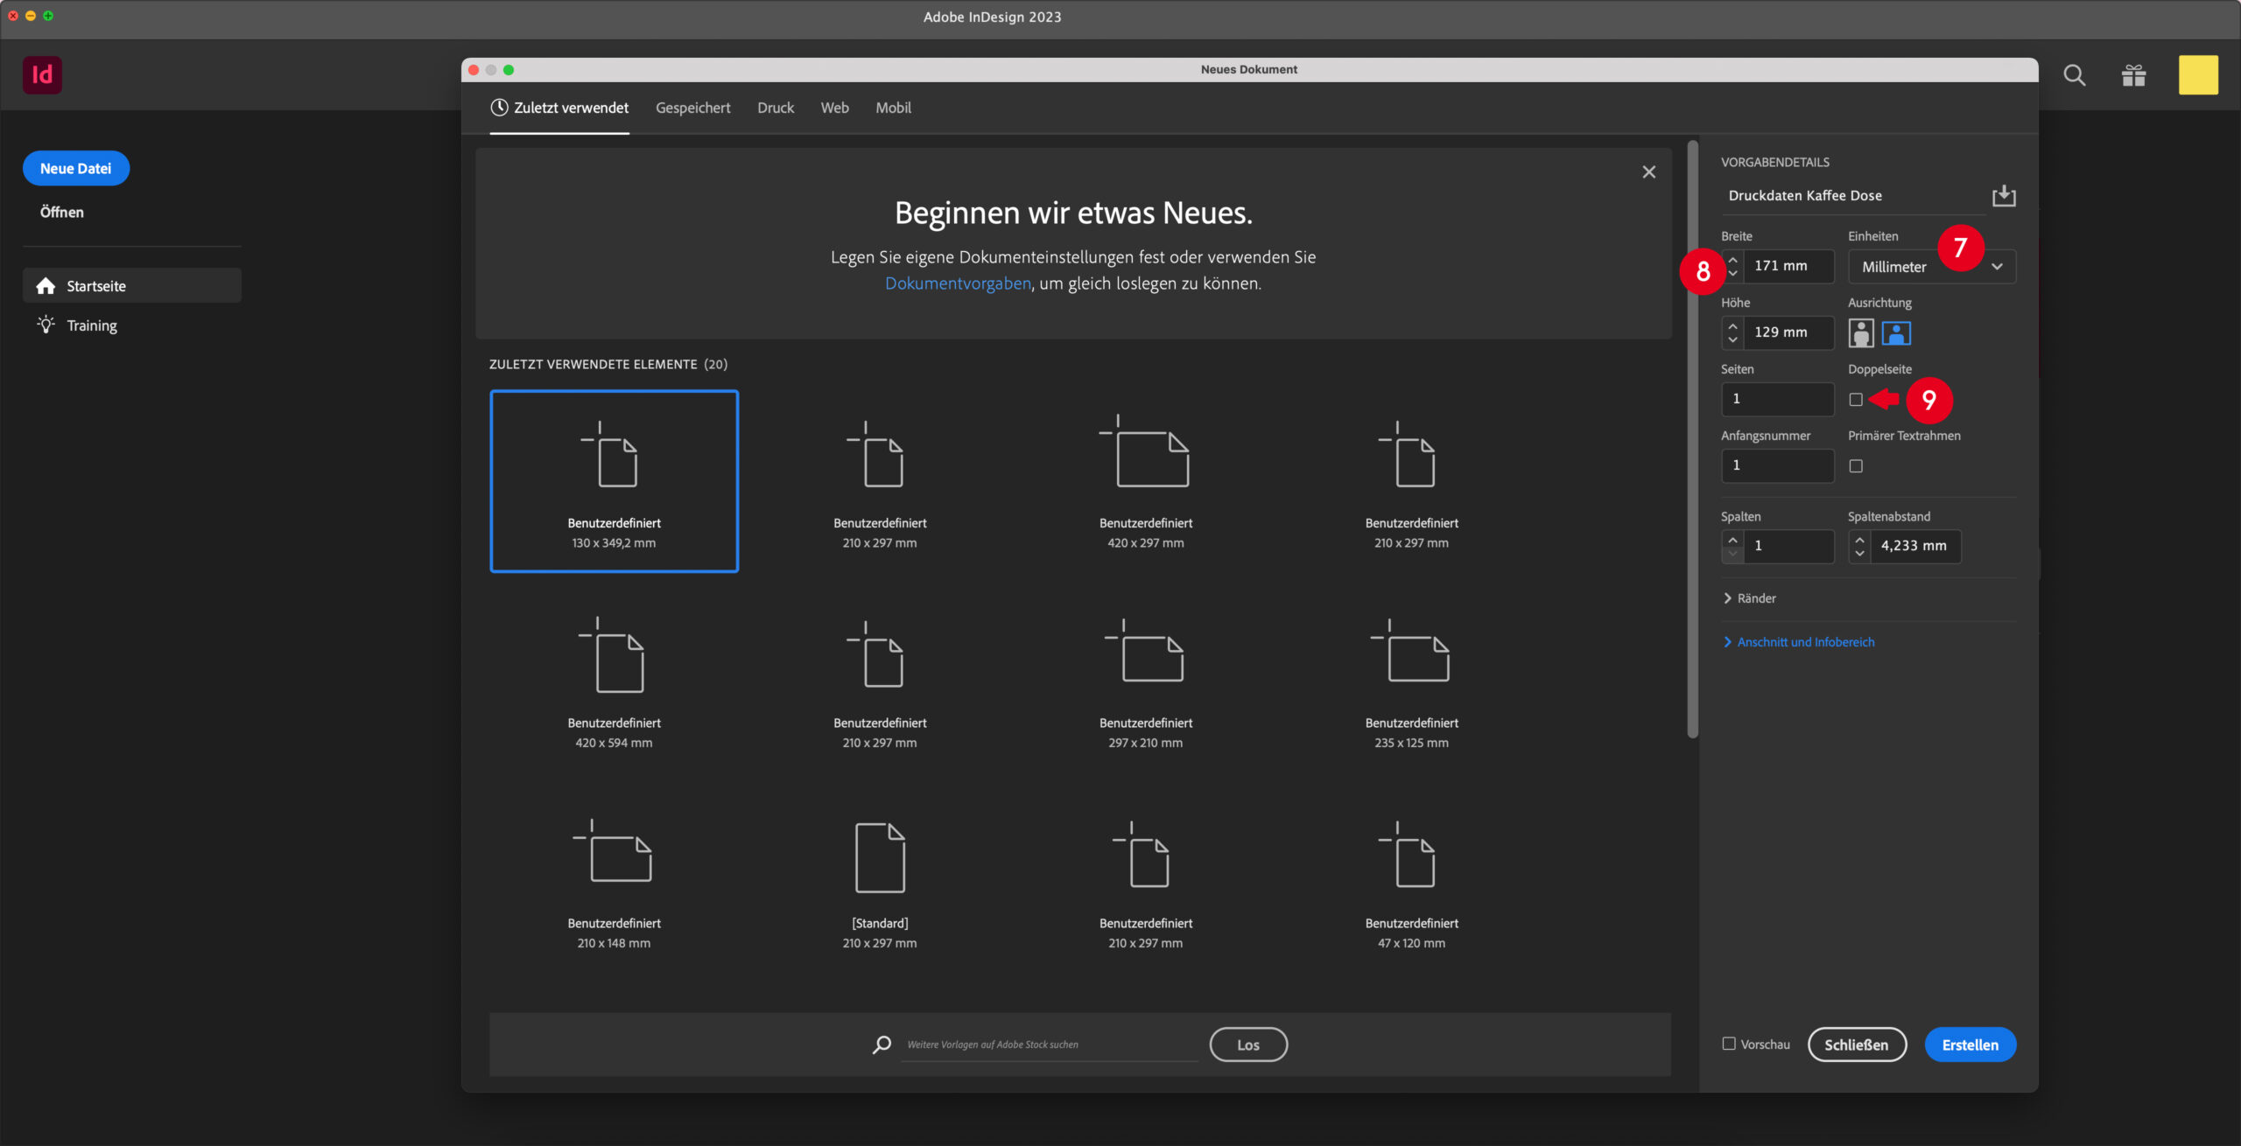Viewport: 2241px width, 1146px height.
Task: Click the save preset icon next to Druckdaten Kaffee Dose
Action: pos(2003,196)
